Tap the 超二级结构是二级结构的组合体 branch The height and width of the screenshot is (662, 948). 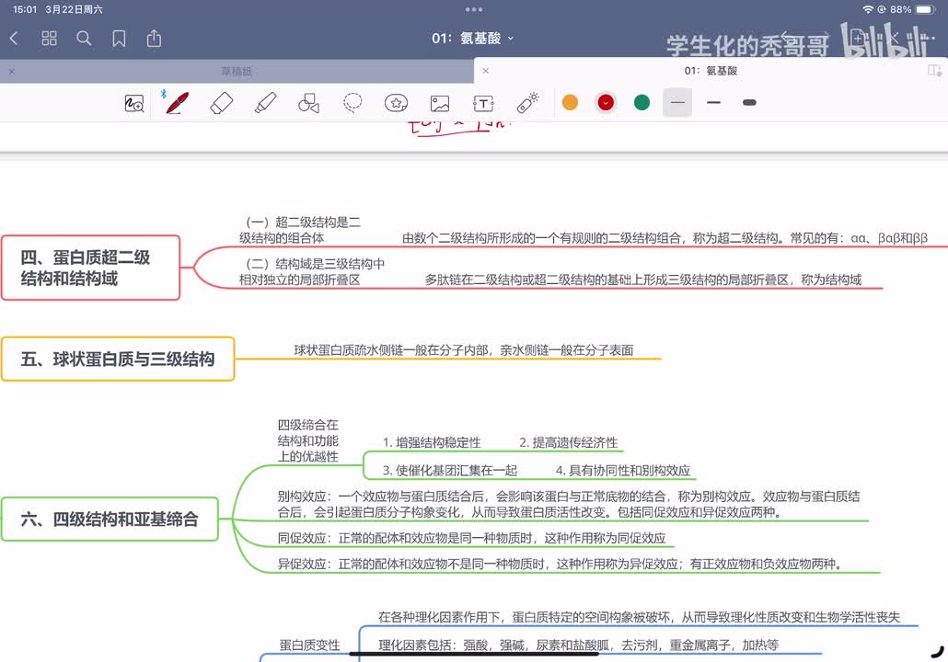300,230
